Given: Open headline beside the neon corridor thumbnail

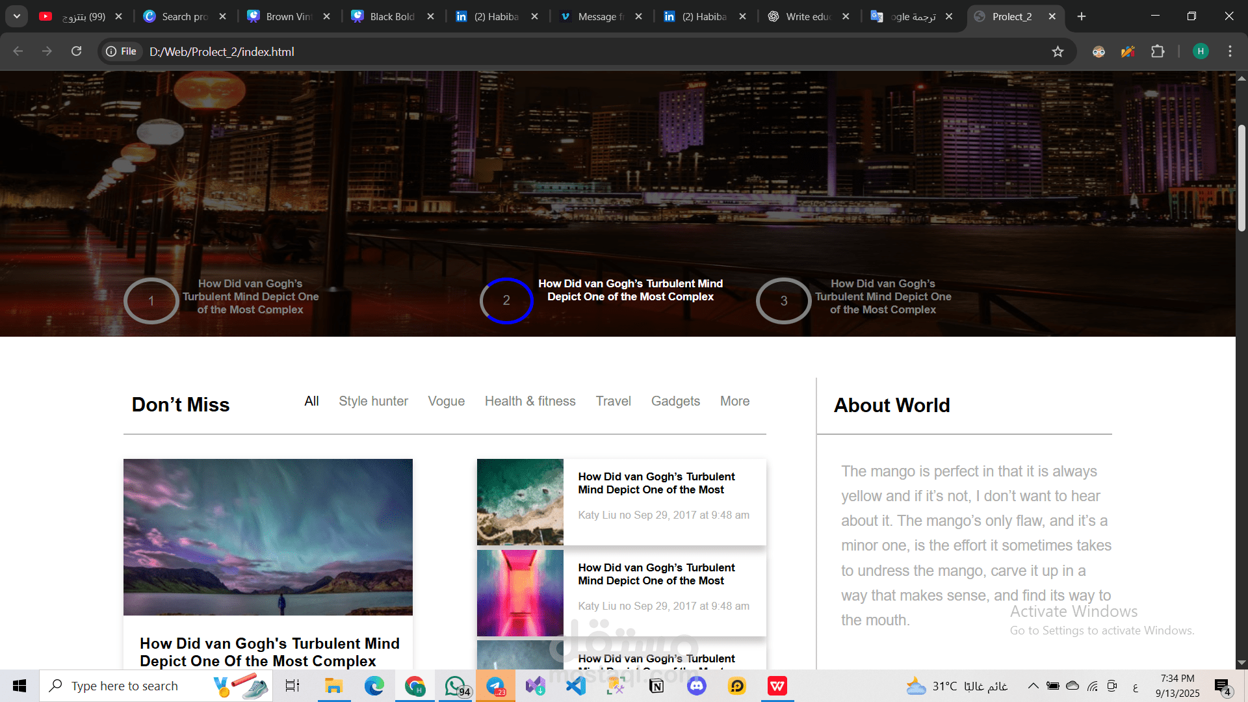Looking at the screenshot, I should [x=656, y=574].
